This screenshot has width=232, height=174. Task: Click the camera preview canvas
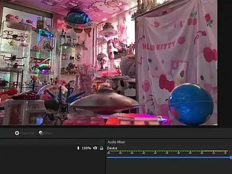point(109,62)
